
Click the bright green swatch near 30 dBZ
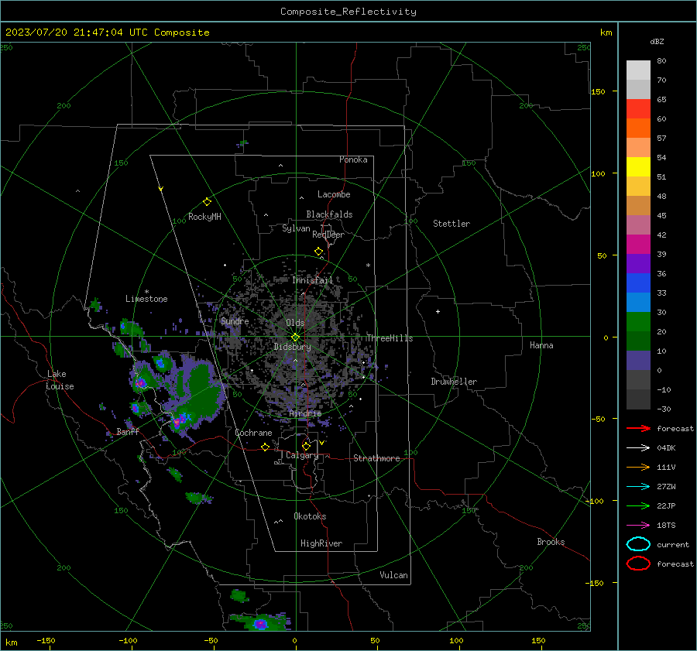[x=638, y=322]
